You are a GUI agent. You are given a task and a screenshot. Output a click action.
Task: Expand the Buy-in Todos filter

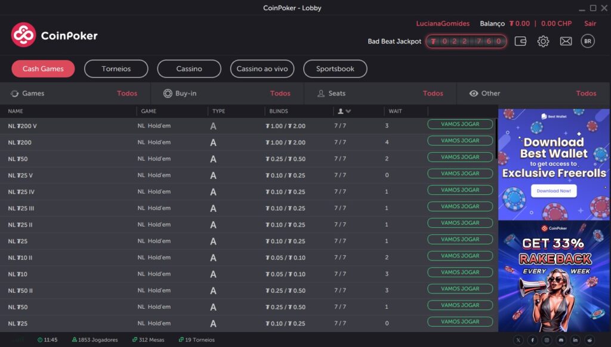click(280, 94)
